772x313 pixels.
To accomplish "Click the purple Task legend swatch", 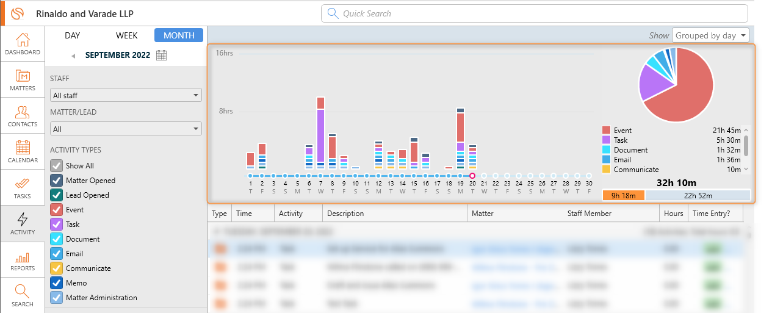I will [606, 140].
